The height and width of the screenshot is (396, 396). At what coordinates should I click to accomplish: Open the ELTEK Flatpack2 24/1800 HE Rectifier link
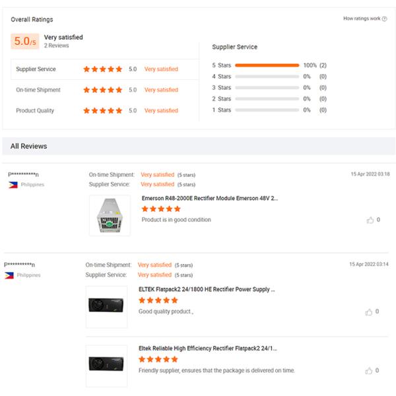pos(206,290)
